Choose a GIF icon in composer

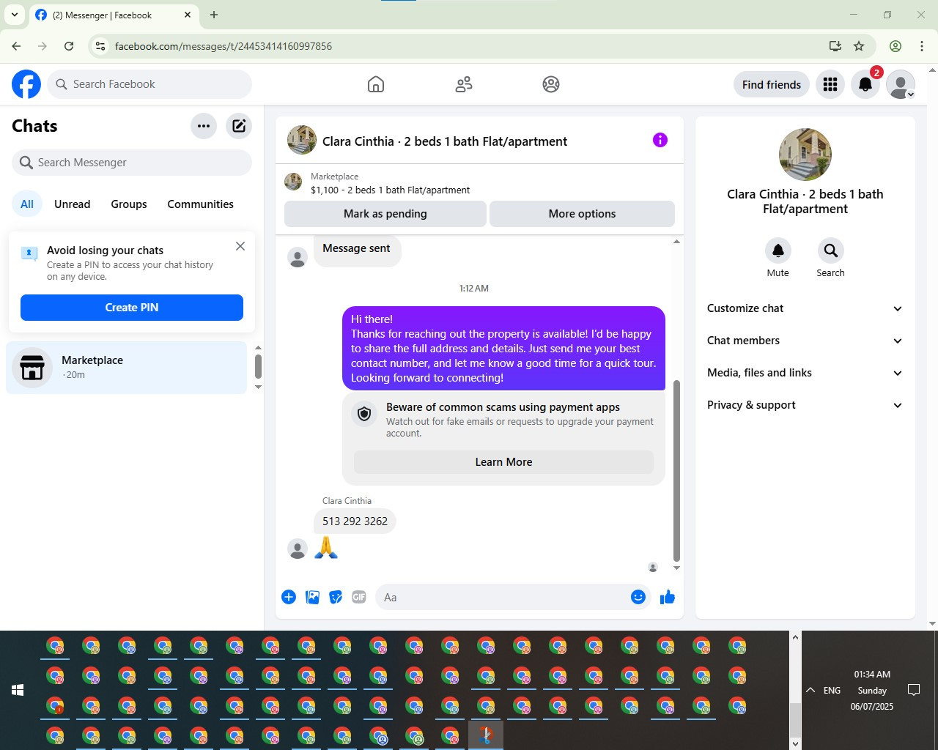click(x=359, y=597)
